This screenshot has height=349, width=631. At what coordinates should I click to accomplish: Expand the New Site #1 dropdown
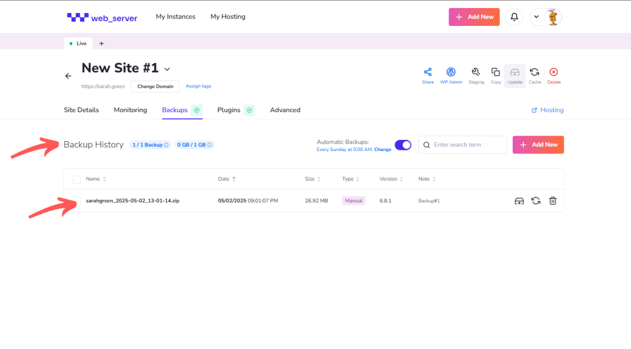pyautogui.click(x=166, y=68)
